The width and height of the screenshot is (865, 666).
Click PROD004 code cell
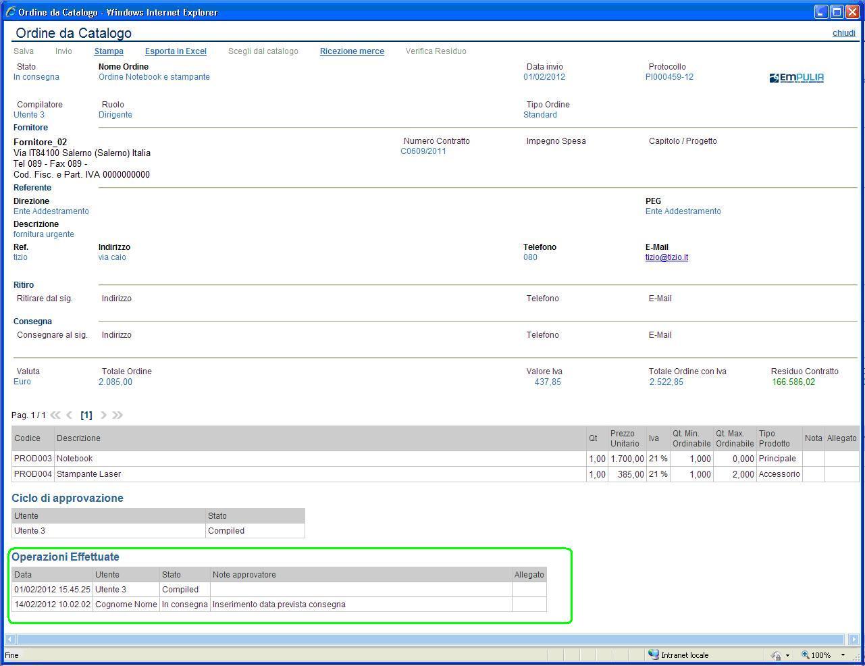click(33, 474)
